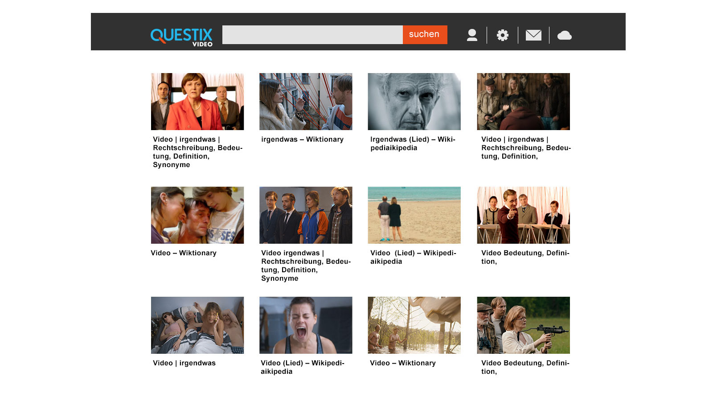The width and height of the screenshot is (713, 401).
Task: Open thumbnail of man pointing finger
Action: pyautogui.click(x=523, y=215)
